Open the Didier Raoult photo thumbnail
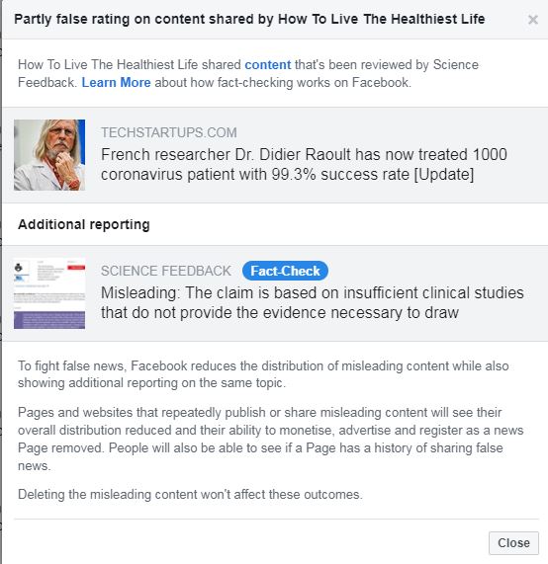The height and width of the screenshot is (564, 548). tap(49, 155)
